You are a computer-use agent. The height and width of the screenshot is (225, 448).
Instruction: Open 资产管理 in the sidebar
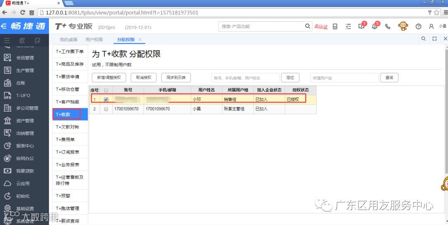click(24, 121)
